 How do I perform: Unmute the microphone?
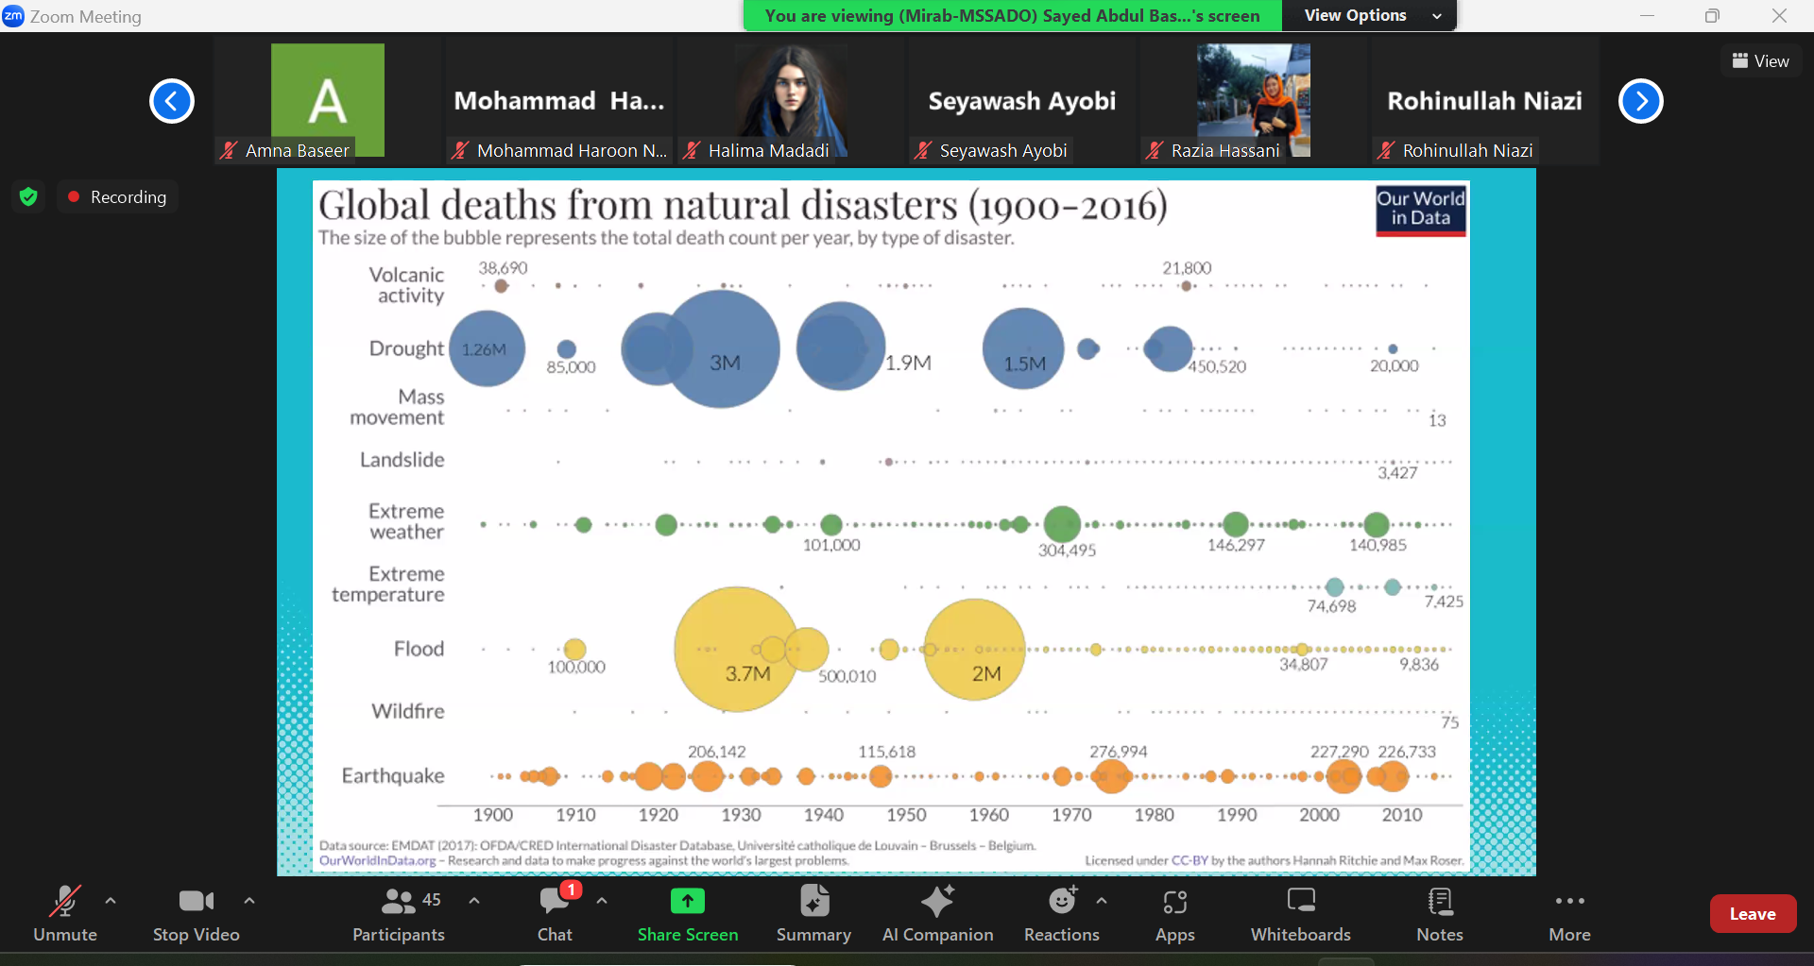coord(64,914)
